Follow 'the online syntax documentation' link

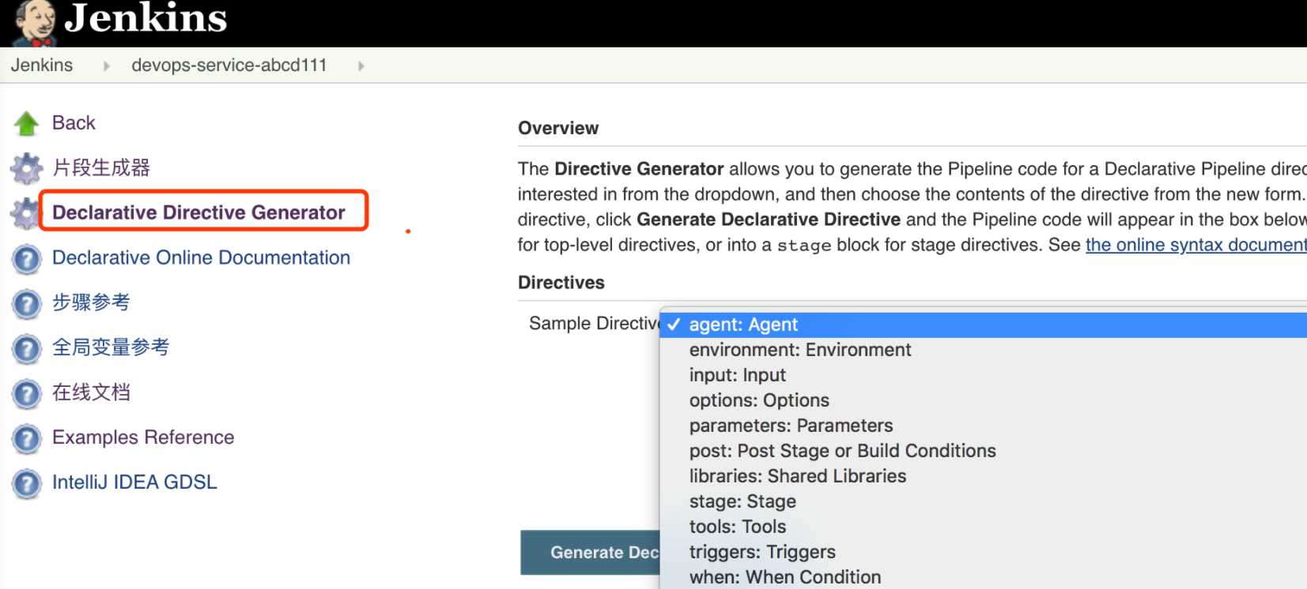(x=1196, y=245)
